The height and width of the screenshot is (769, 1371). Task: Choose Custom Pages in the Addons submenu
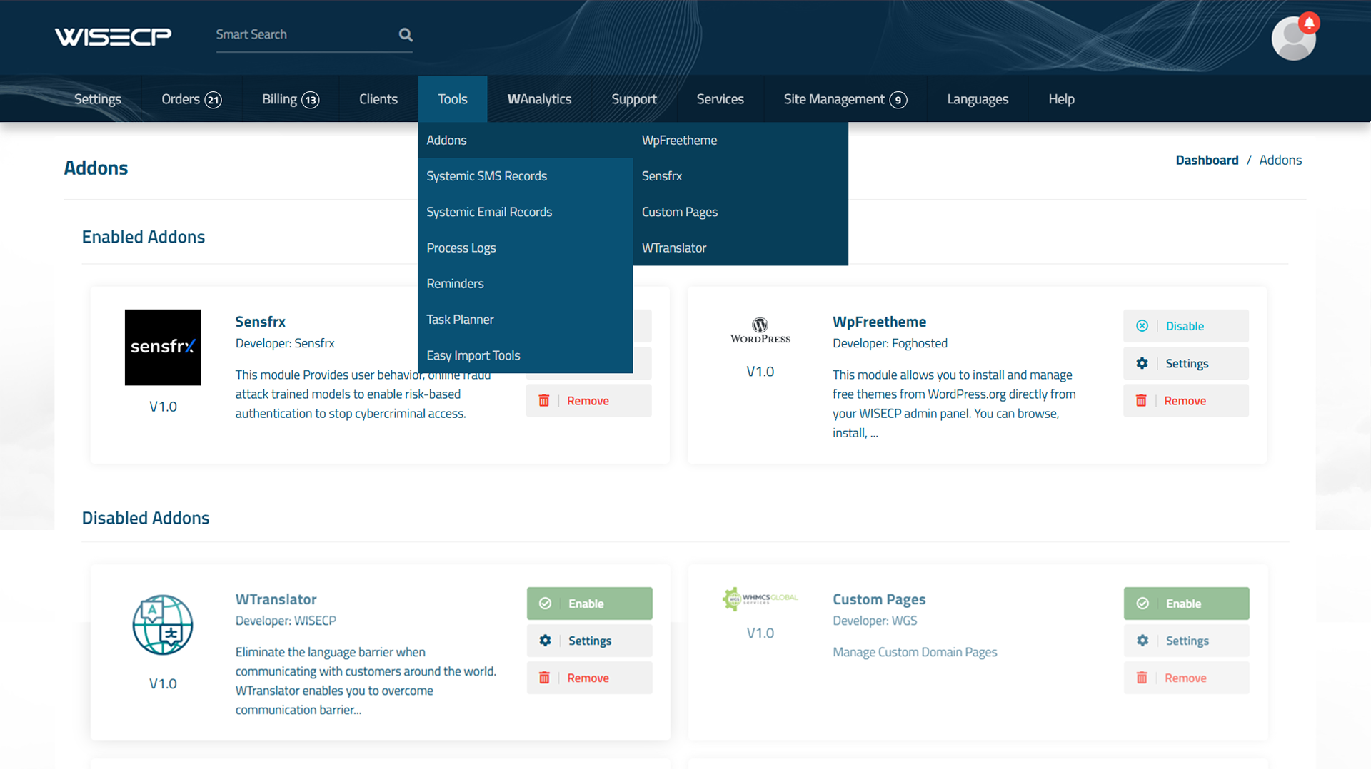tap(740, 212)
